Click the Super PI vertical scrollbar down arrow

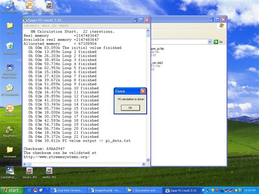(x=148, y=160)
